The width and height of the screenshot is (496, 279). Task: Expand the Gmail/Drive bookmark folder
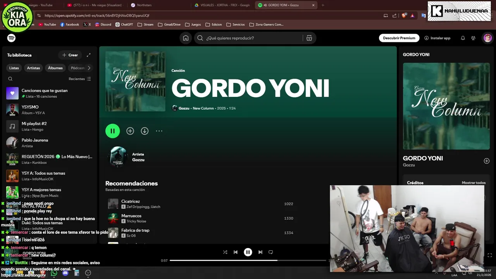click(x=169, y=24)
